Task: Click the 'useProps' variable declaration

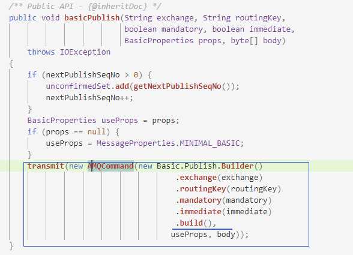Action: click(119, 121)
